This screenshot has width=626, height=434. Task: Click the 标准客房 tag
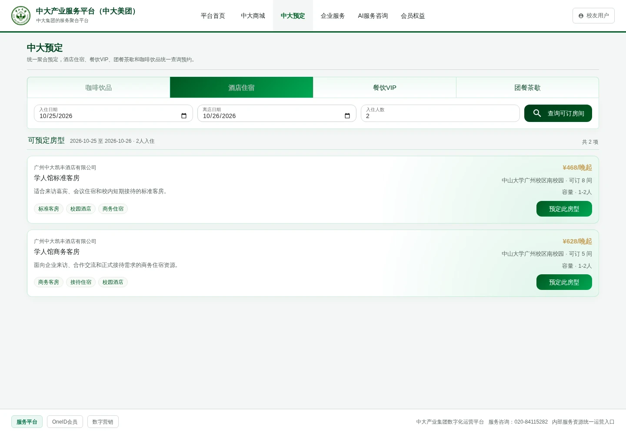(x=49, y=209)
